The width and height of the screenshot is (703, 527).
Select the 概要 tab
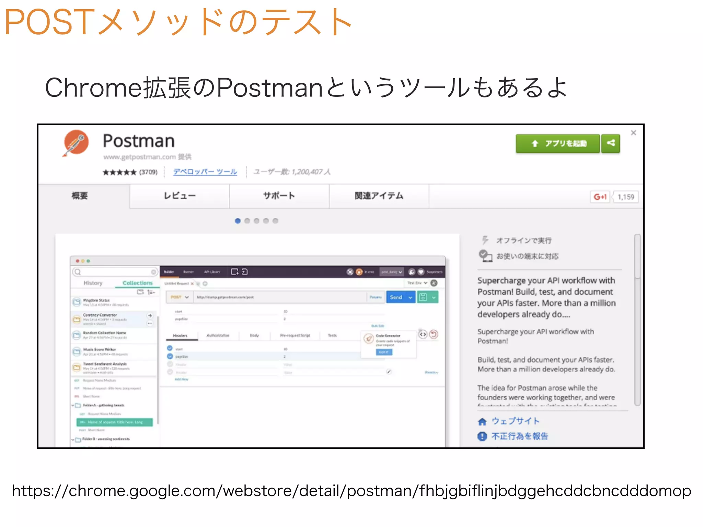tap(80, 196)
